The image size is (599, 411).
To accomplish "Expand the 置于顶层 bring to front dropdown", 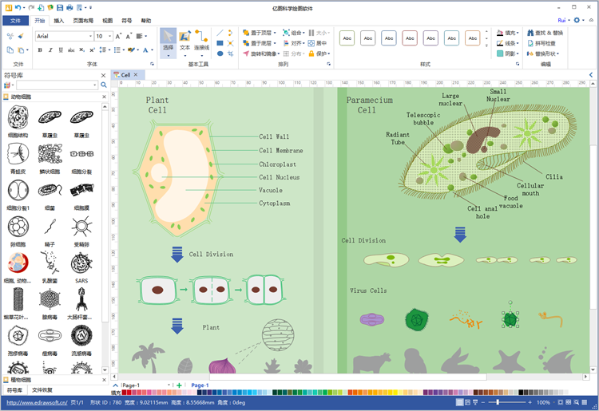I will pos(276,33).
